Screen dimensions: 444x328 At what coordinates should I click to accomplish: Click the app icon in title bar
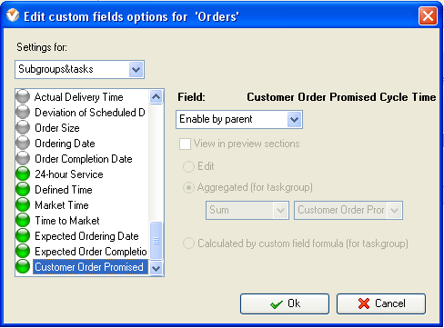(x=13, y=15)
